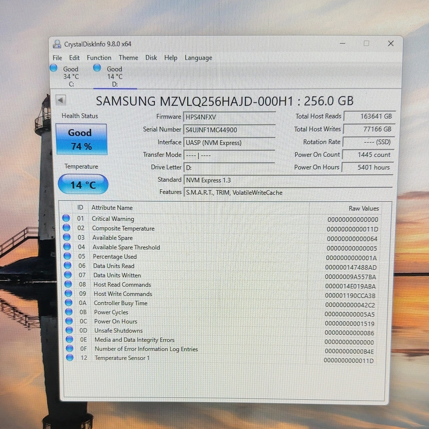Viewport: 429px width, 429px height.
Task: Select the Percentage Used attribute name
Action: tap(115, 257)
